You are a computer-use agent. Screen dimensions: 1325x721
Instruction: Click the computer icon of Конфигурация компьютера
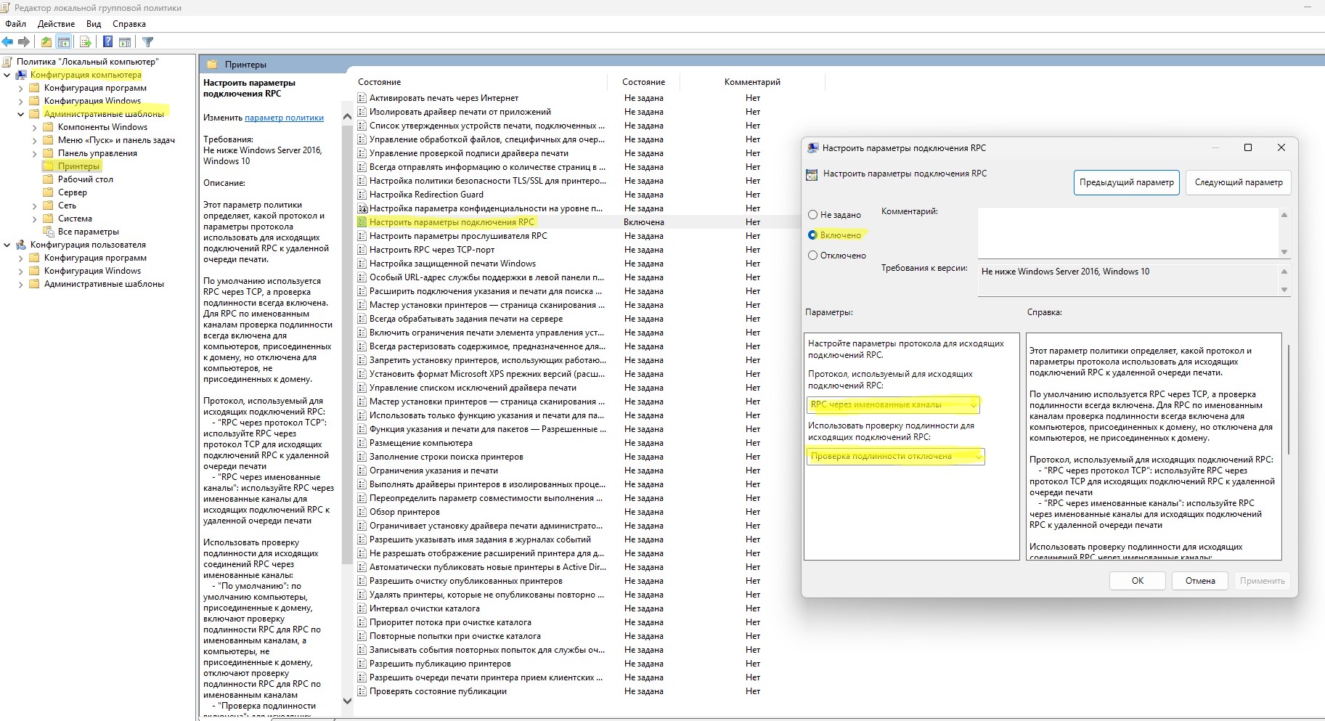(21, 75)
